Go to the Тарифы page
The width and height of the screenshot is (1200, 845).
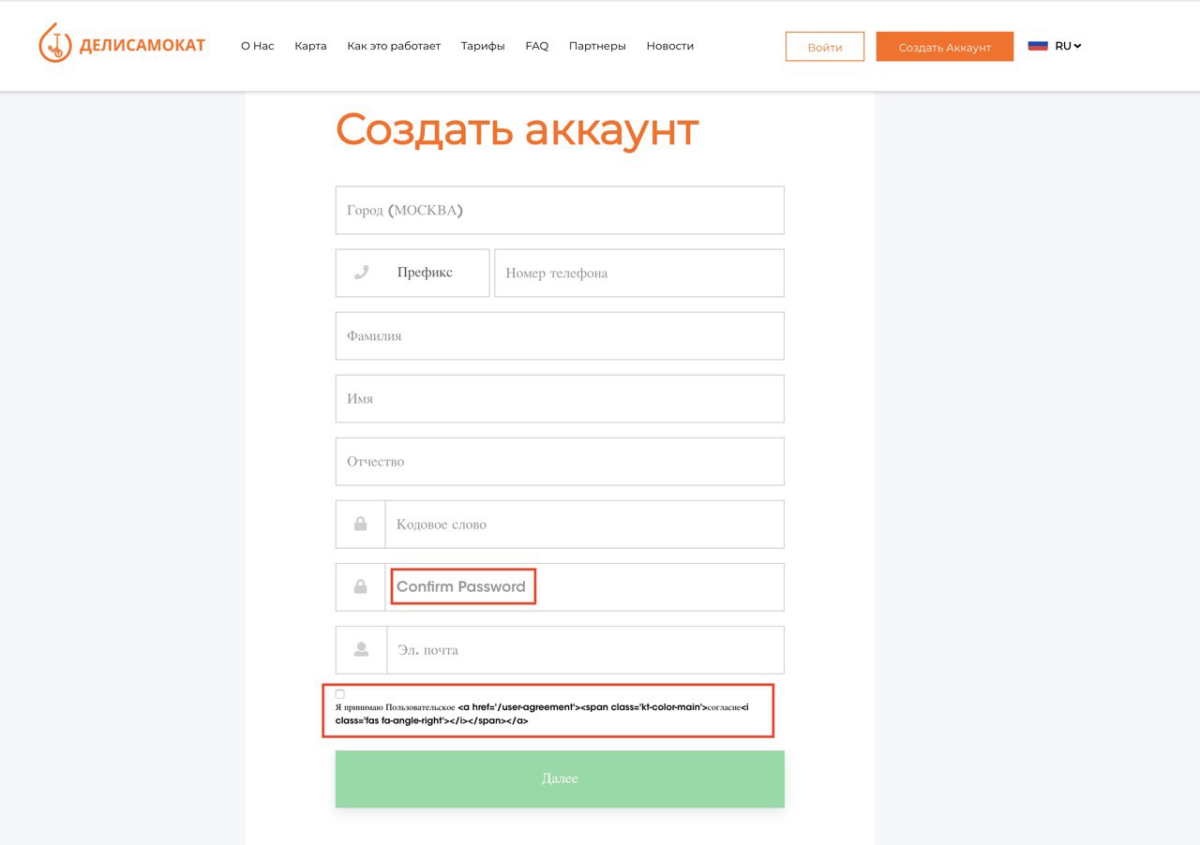pyautogui.click(x=483, y=46)
